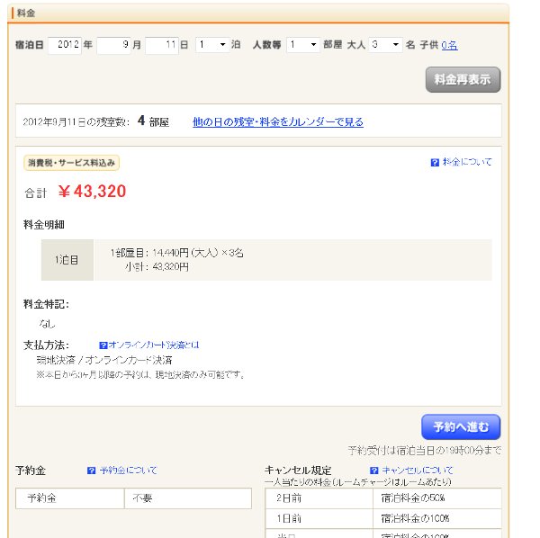Open the 予約金について link
Image resolution: width=540 pixels, height=538 pixels.
click(128, 471)
